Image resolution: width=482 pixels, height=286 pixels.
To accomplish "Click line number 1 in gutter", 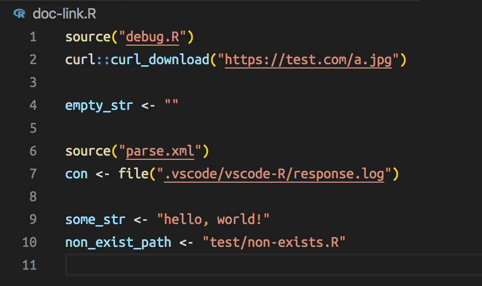I will click(x=33, y=38).
